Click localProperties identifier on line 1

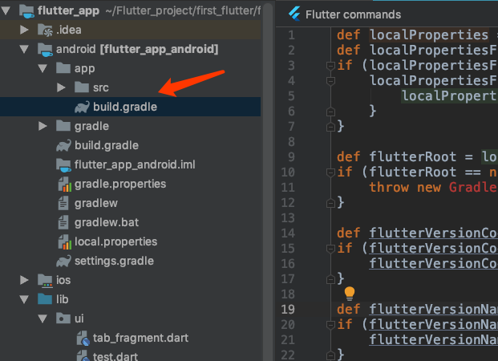click(x=429, y=35)
